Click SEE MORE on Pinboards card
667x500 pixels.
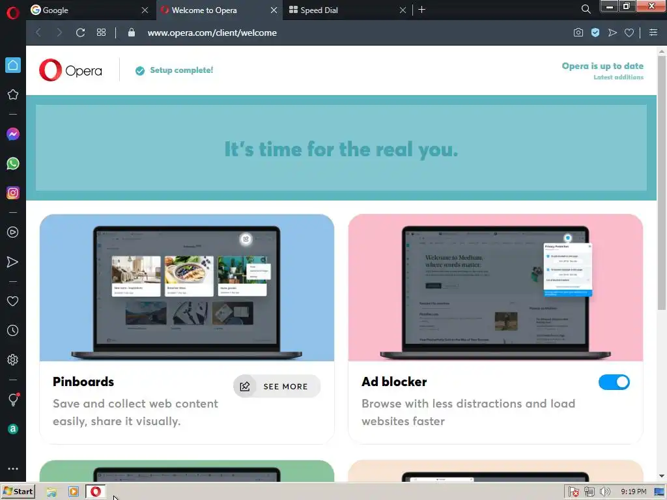tap(277, 386)
